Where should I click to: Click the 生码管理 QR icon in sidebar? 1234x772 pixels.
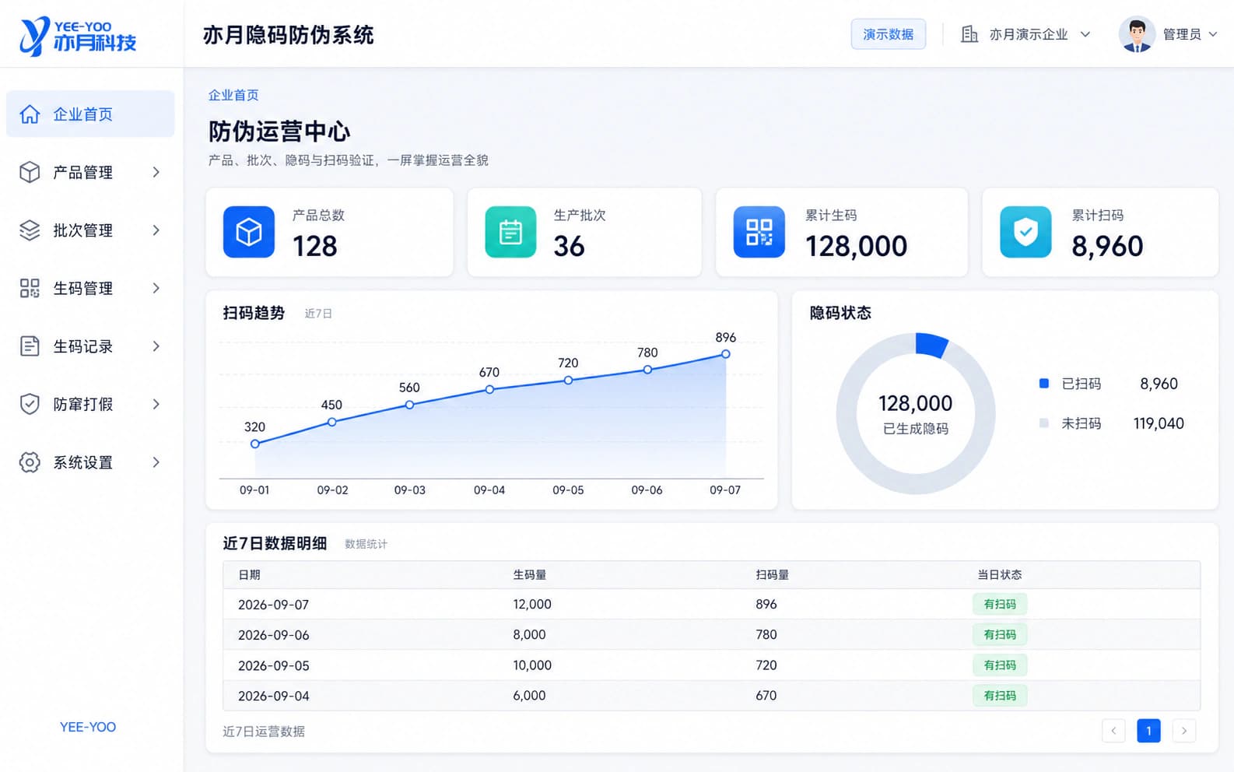point(30,288)
